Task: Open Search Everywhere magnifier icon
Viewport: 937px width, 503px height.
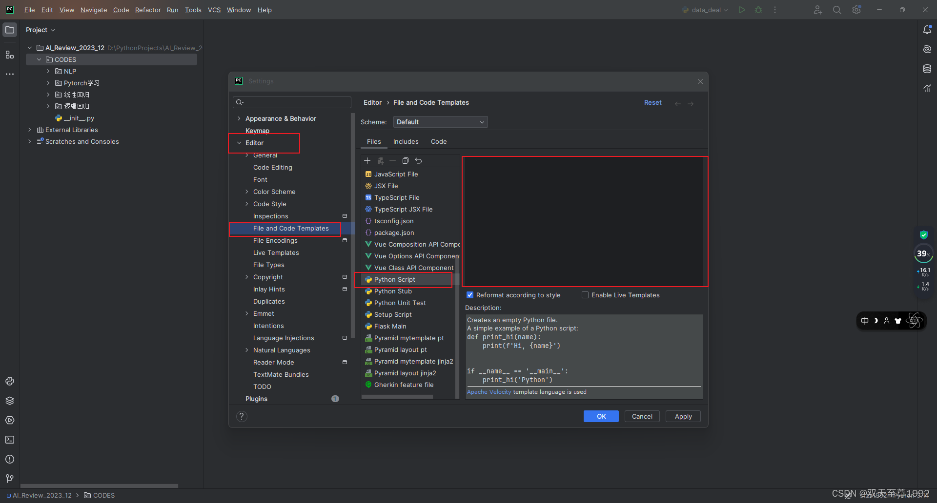Action: (837, 10)
